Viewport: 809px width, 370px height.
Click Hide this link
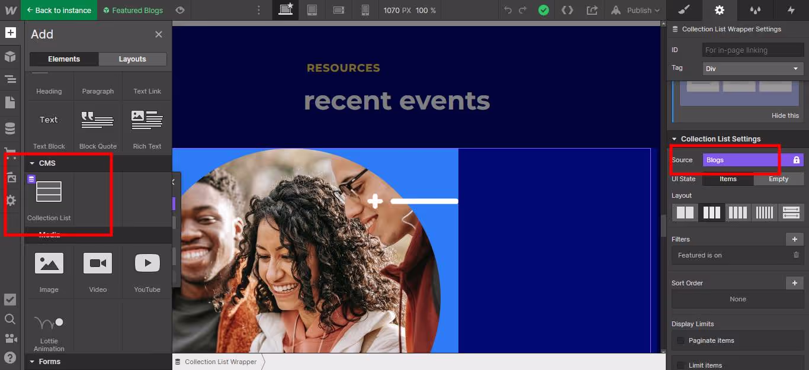(x=785, y=115)
